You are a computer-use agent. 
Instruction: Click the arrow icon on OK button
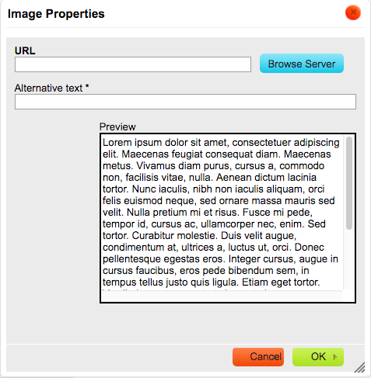click(x=335, y=357)
